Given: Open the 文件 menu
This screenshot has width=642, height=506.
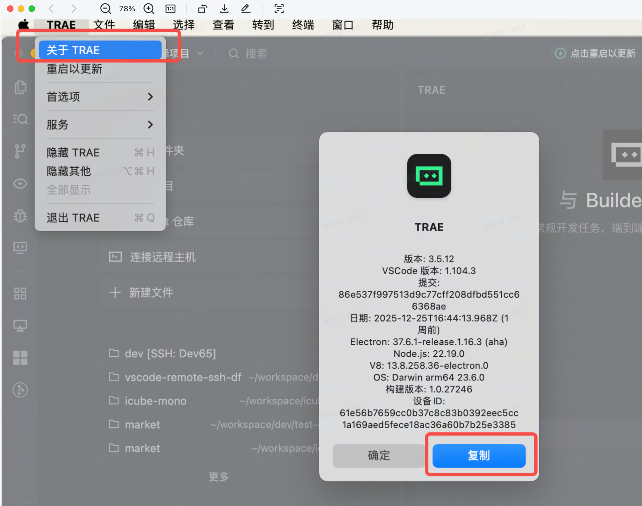Looking at the screenshot, I should point(104,25).
